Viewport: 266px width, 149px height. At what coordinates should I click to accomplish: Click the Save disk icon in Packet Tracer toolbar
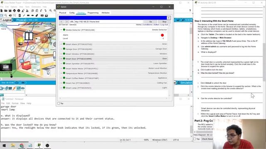(10, 11)
